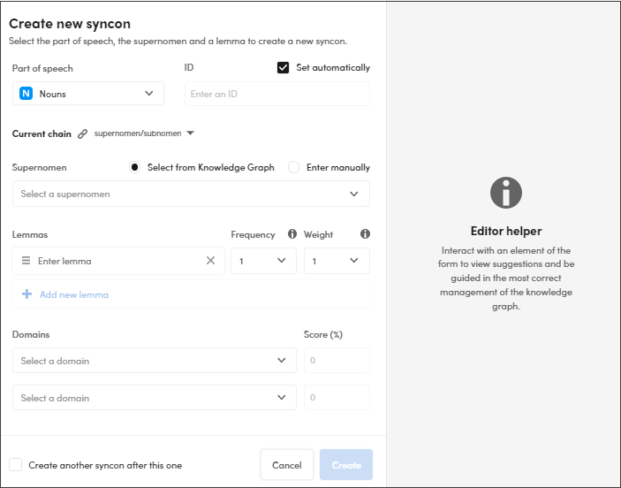Viewport: 621px width, 488px height.
Task: Click the Frequency info icon
Action: click(x=292, y=234)
